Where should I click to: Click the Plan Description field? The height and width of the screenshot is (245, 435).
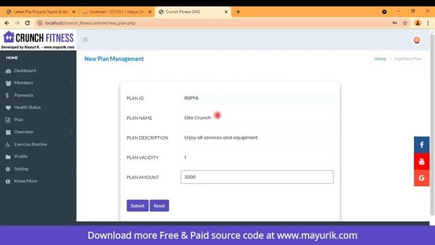pos(257,137)
